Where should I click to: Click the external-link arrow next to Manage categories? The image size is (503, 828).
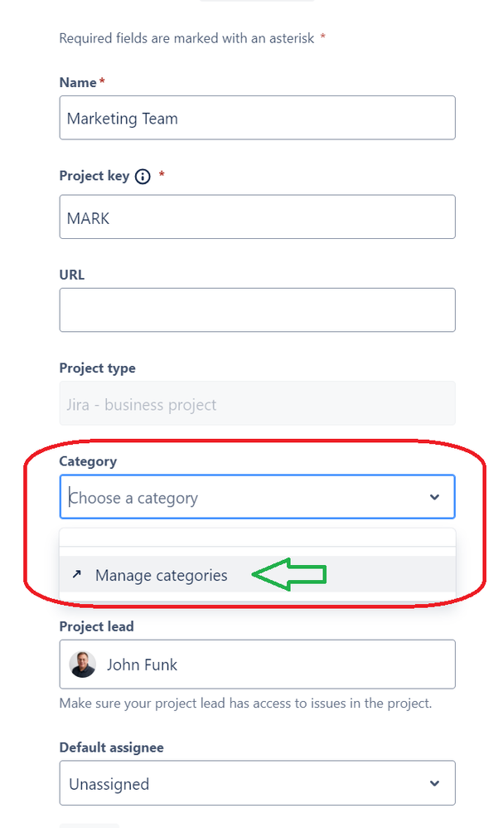click(78, 574)
